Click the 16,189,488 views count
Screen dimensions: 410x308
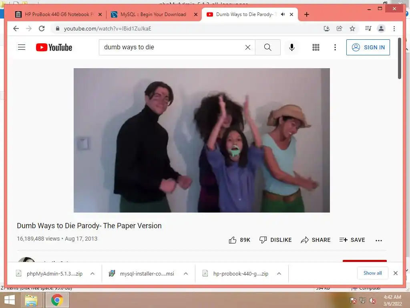pyautogui.click(x=38, y=239)
